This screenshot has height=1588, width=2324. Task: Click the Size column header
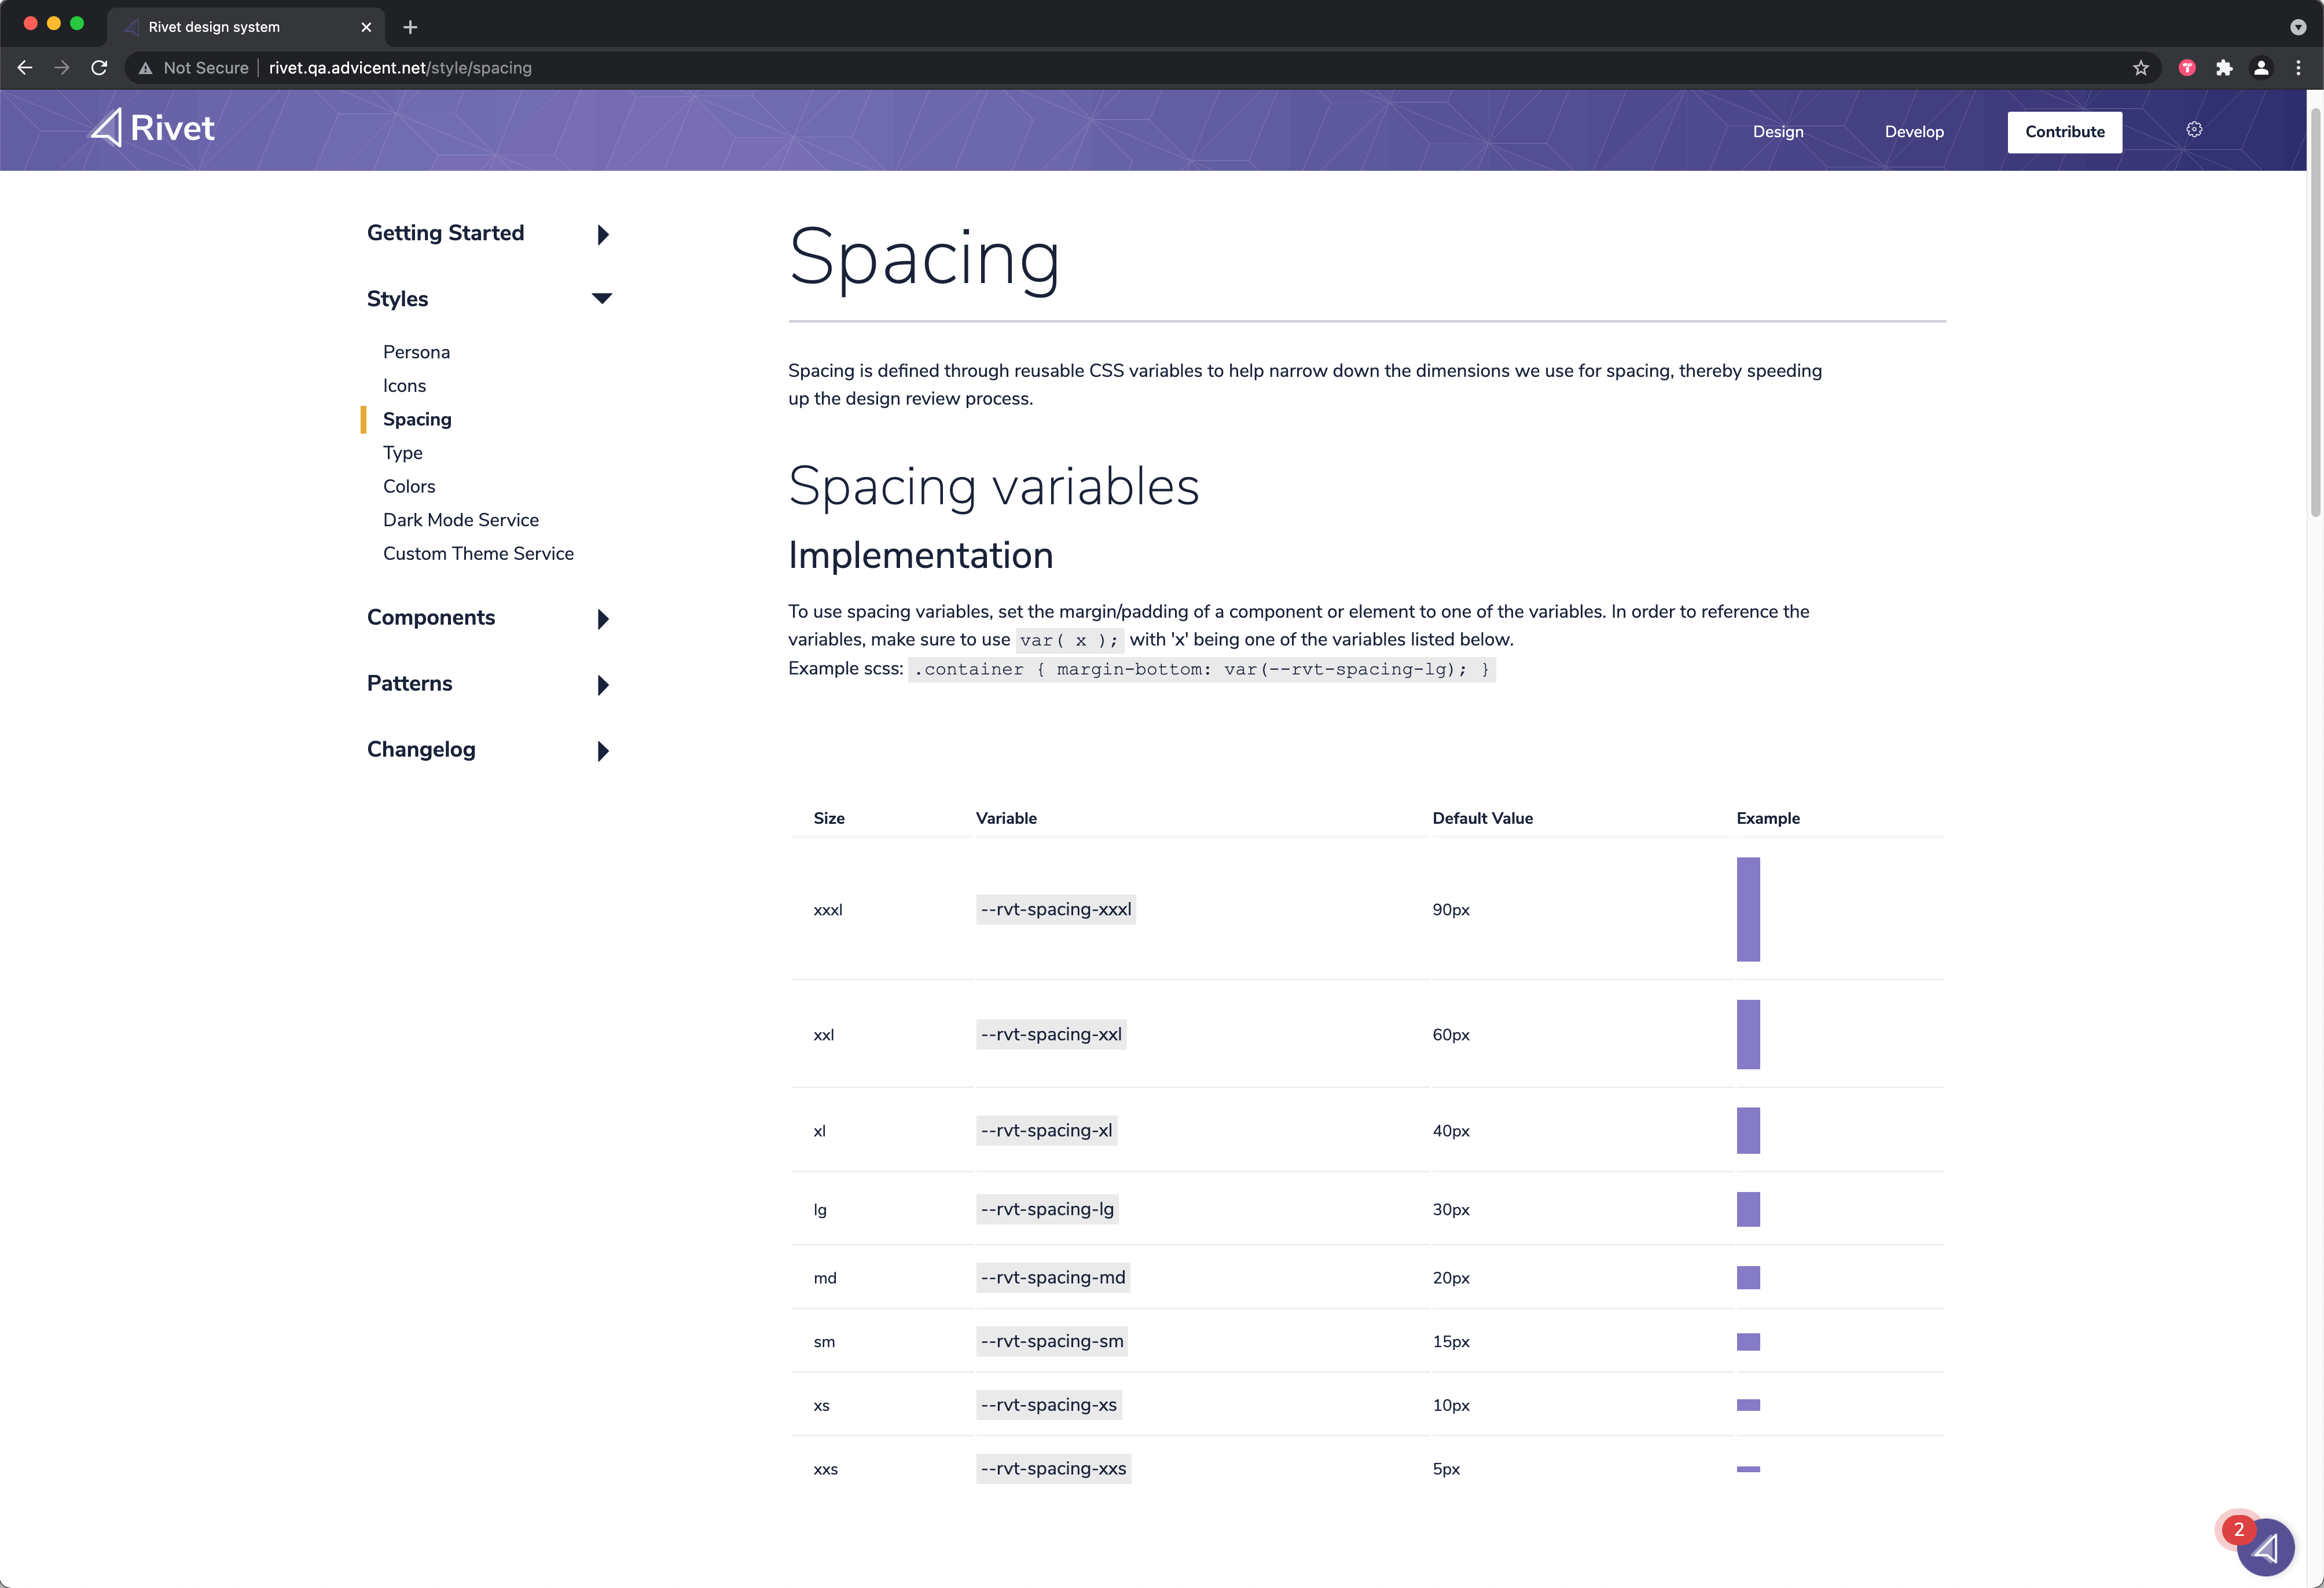click(x=829, y=818)
